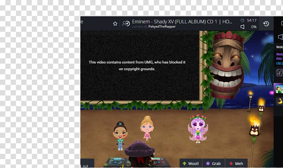This screenshot has width=283, height=168.
Task: Open the play history clock icon
Action: [x=266, y=24]
